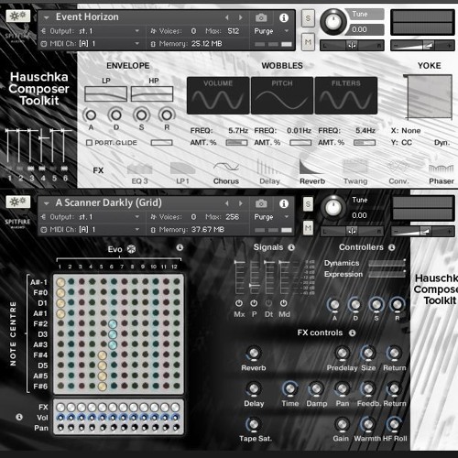Open Output dropdown for Event Horizon
This screenshot has width=458, height=458.
click(137, 31)
